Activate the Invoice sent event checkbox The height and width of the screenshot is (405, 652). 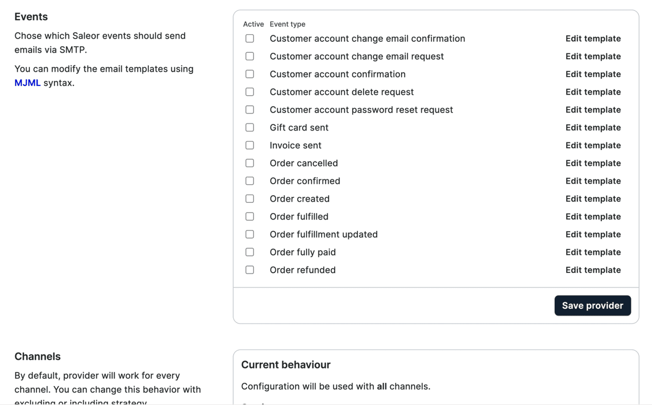(x=249, y=145)
